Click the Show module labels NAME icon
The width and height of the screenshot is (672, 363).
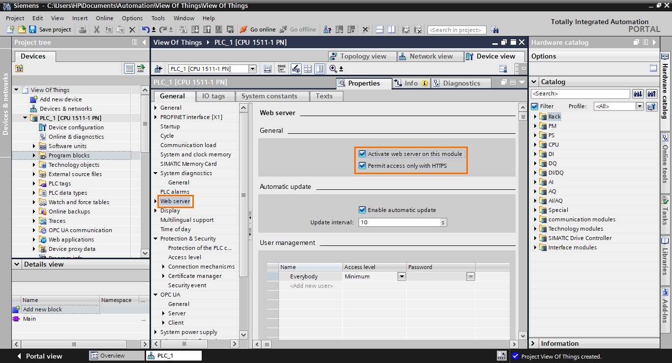281,69
